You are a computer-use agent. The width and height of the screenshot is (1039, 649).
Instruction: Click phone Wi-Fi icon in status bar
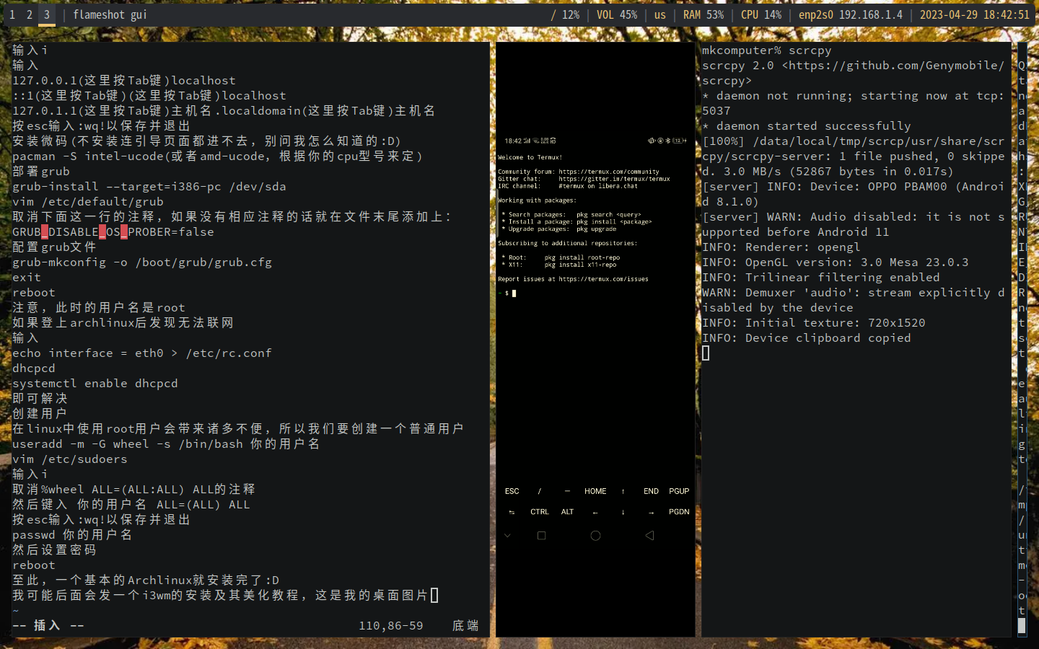pos(536,141)
